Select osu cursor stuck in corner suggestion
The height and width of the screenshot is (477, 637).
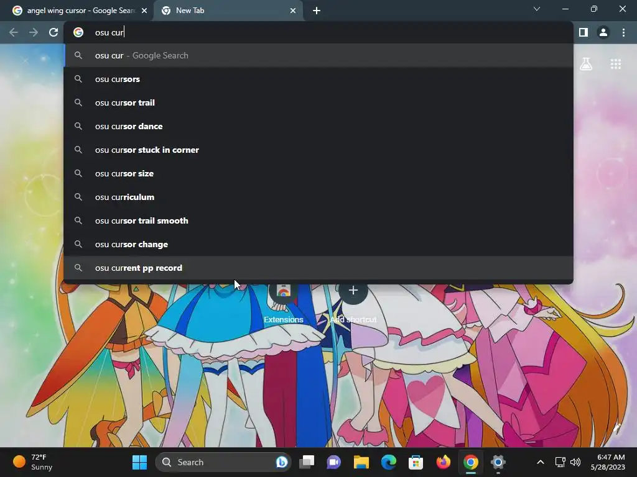click(x=319, y=150)
